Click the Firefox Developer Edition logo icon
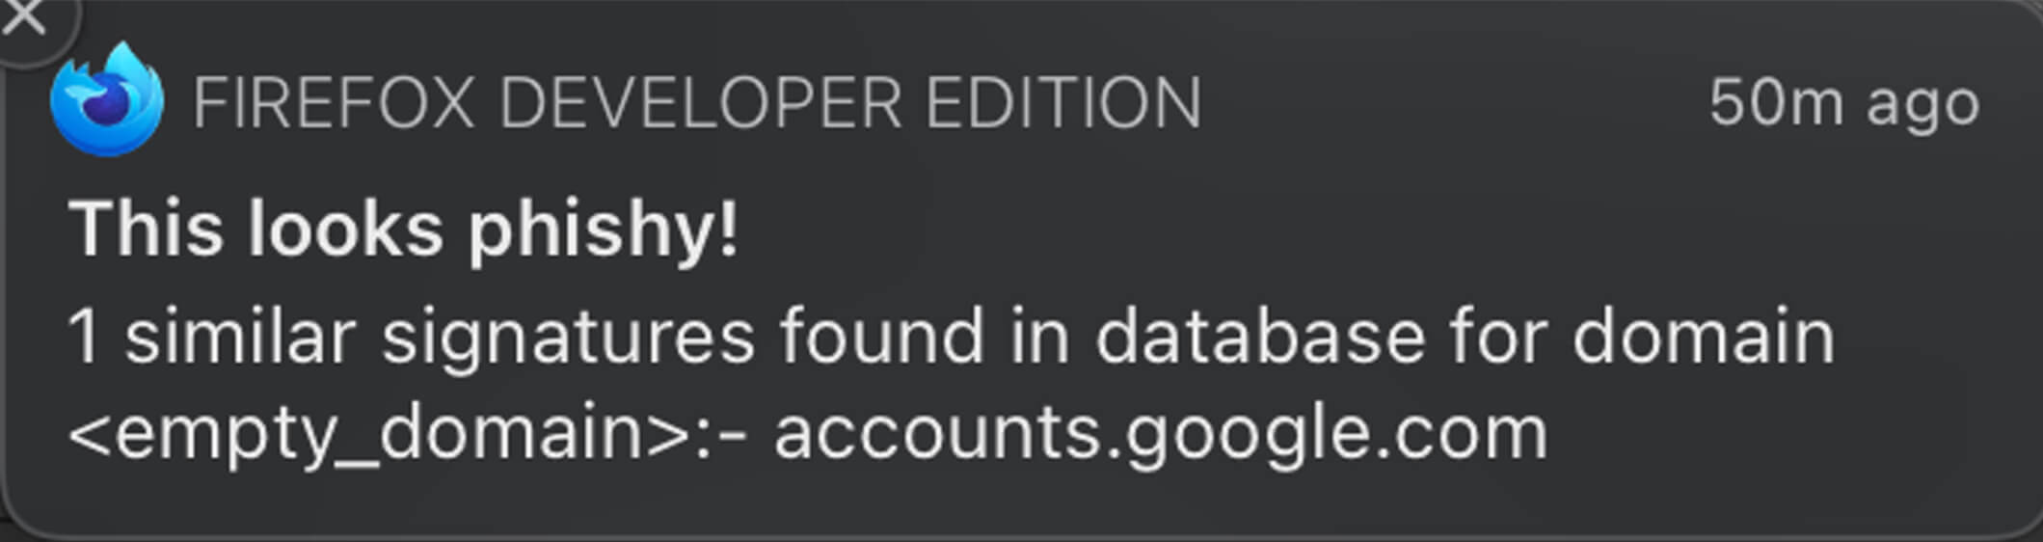Screen dimensions: 2043x542 pos(106,100)
